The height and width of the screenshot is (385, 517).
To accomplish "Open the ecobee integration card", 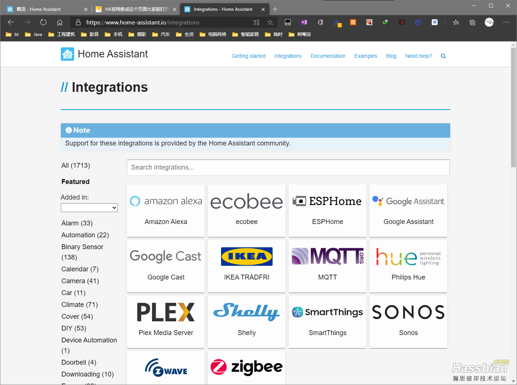I will (247, 211).
